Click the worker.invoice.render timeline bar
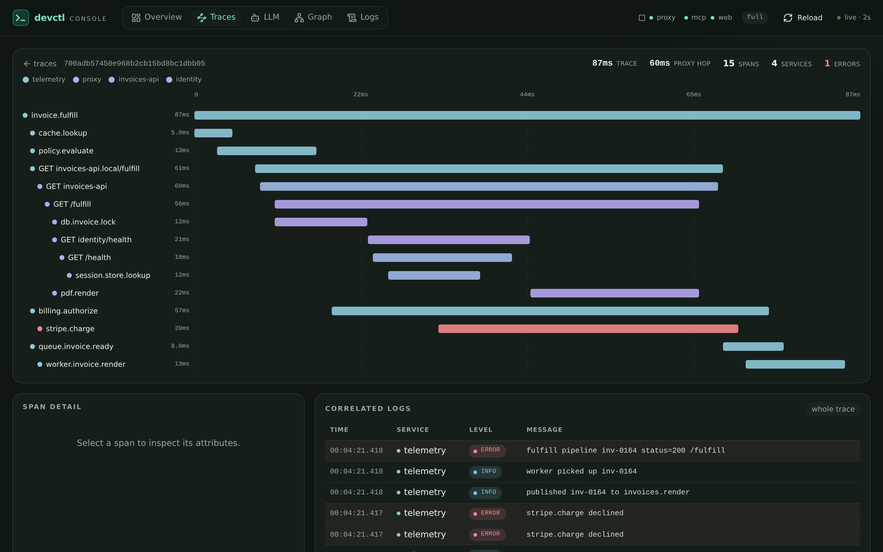Image resolution: width=883 pixels, height=552 pixels. 795,364
